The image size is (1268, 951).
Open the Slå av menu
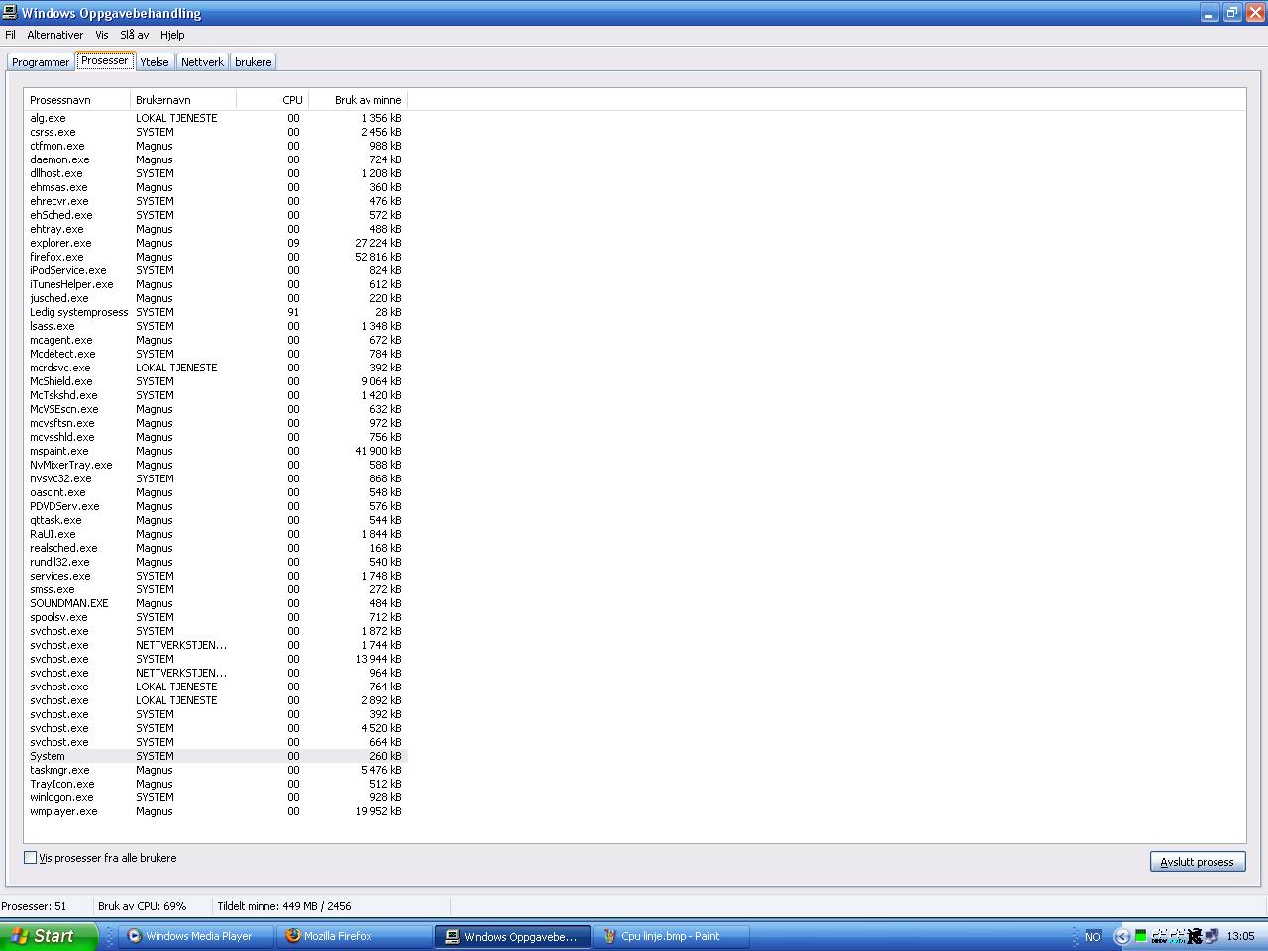click(x=134, y=35)
